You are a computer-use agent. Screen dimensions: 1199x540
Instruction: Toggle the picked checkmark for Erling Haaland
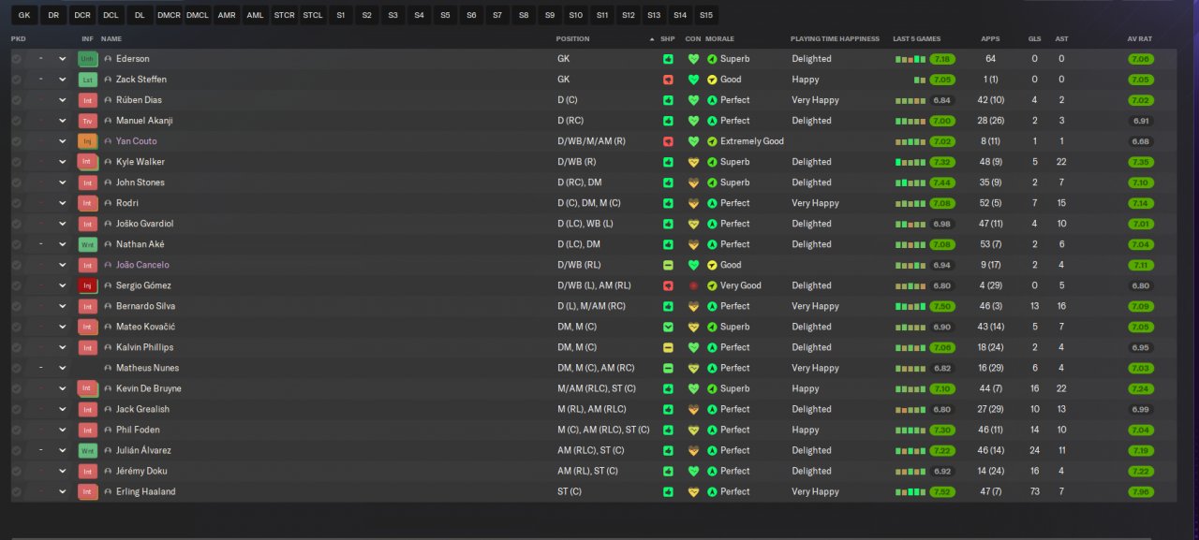16,491
